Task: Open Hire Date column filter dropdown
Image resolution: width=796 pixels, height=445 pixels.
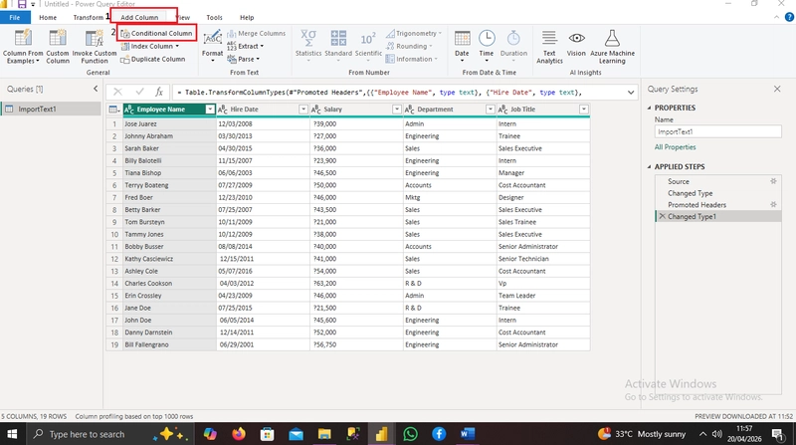Action: pos(303,110)
